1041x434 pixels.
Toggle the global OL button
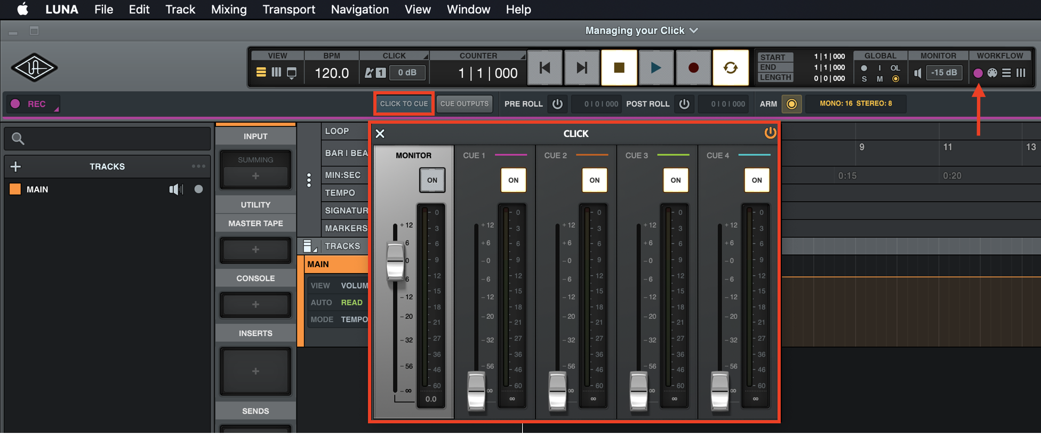[895, 68]
